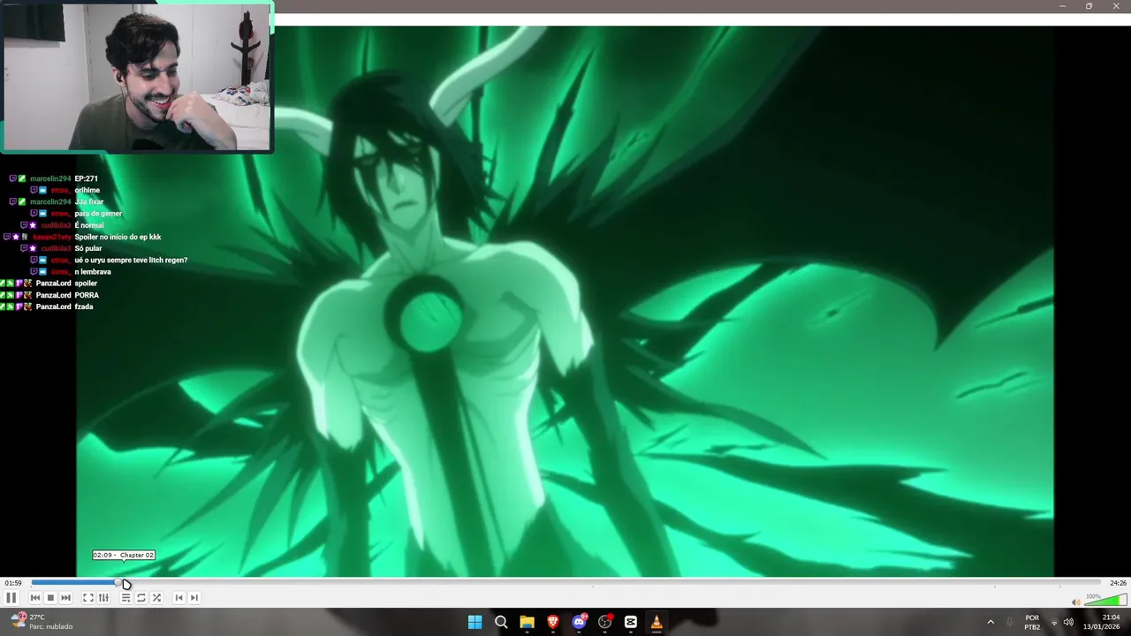Viewport: 1131px width, 636px height.
Task: Toggle fullscreen video mode
Action: click(88, 598)
